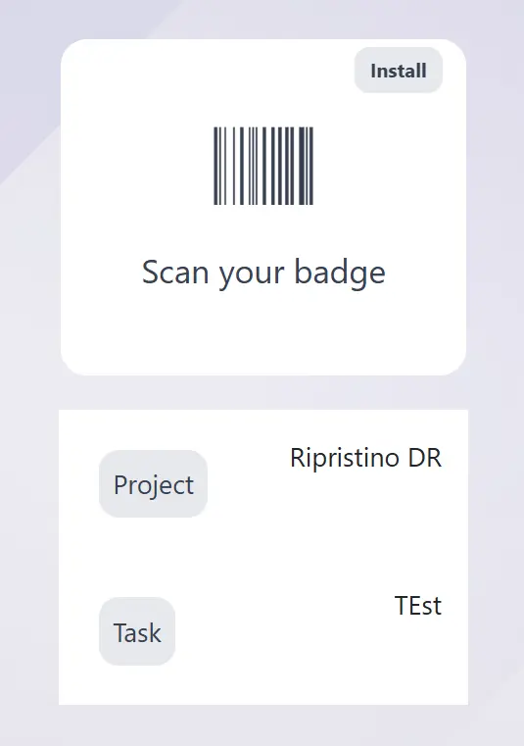Click the 'Scan your badge' heading

click(263, 273)
